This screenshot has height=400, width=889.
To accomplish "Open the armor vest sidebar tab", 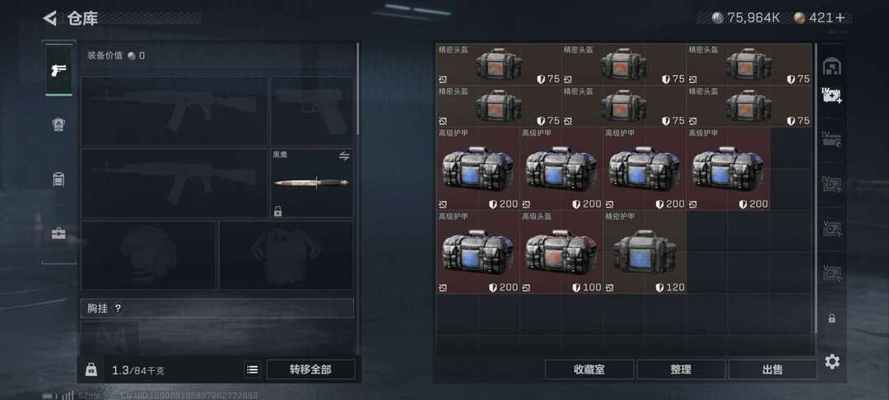I will click(x=58, y=124).
